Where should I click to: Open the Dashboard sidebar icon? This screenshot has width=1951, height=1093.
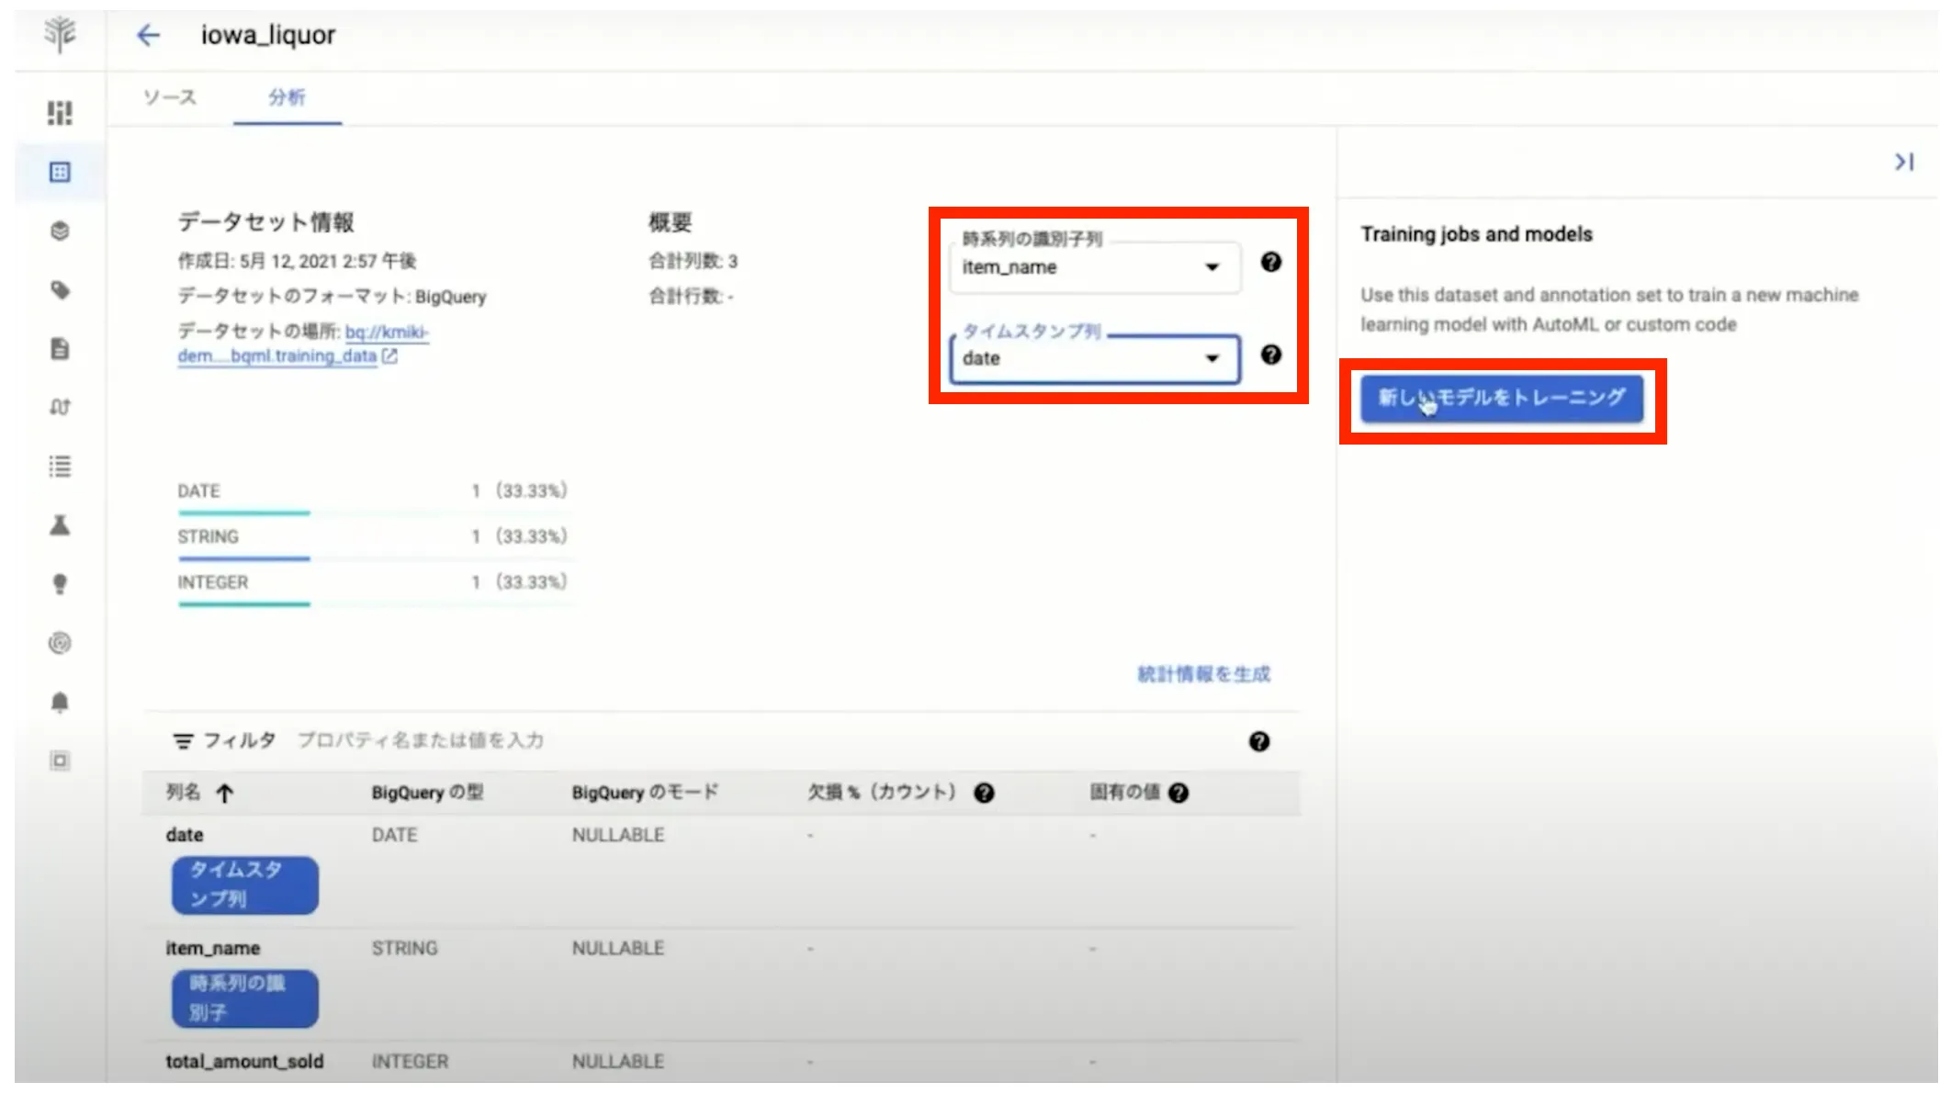click(60, 113)
